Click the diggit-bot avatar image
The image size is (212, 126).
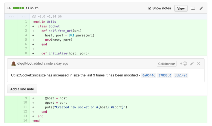coord(14,64)
